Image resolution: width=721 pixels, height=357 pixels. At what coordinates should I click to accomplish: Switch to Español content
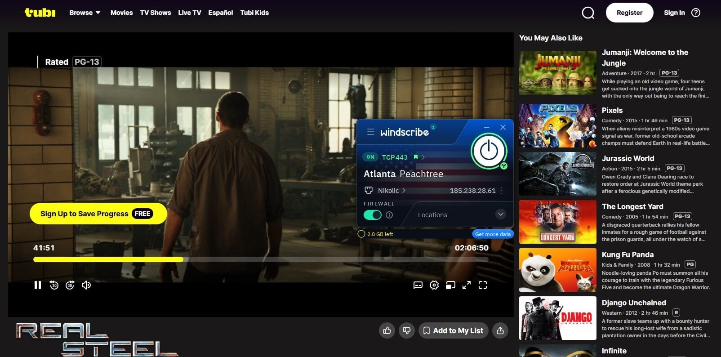[221, 13]
